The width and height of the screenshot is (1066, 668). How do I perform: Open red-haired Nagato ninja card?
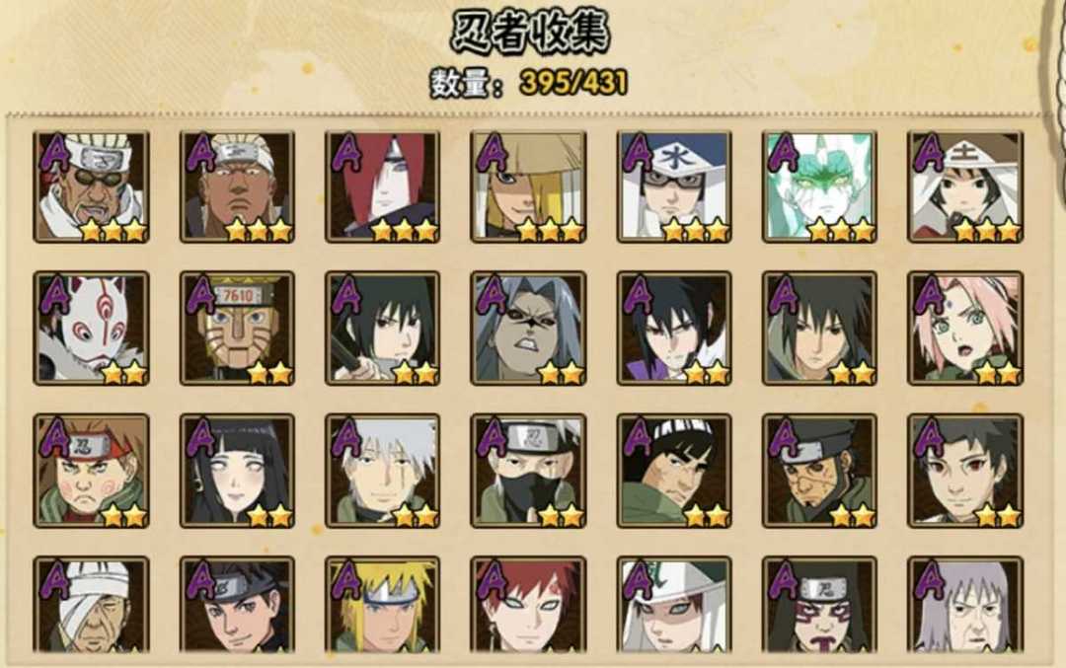tap(383, 186)
